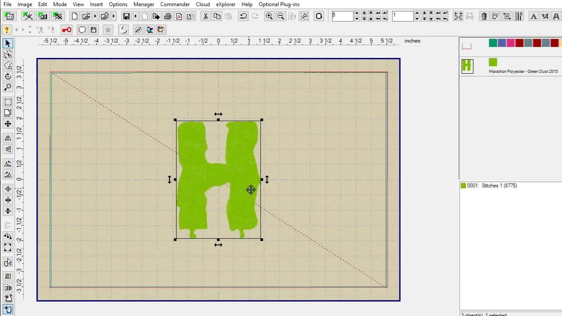Click the top-left selection handle of the H

click(x=175, y=120)
